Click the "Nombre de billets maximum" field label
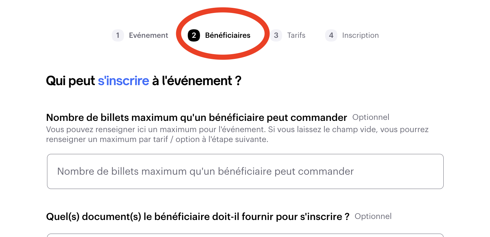 click(x=196, y=117)
